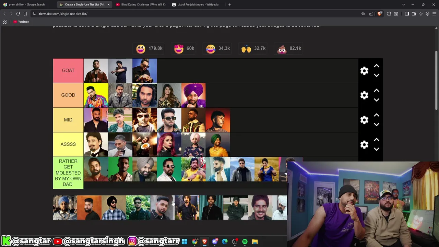Image resolution: width=439 pixels, height=247 pixels.
Task: Bookmark this page
Action: [25, 14]
